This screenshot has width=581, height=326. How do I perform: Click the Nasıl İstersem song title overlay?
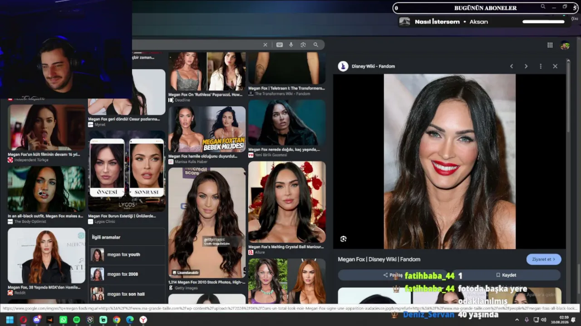(x=437, y=22)
